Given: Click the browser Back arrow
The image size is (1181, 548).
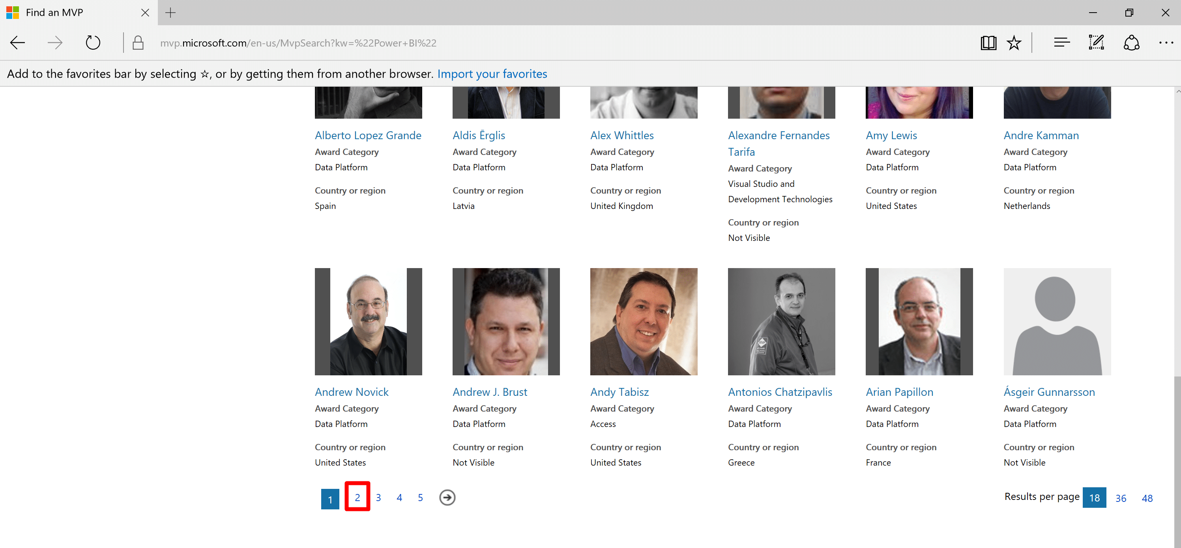Looking at the screenshot, I should pos(17,43).
